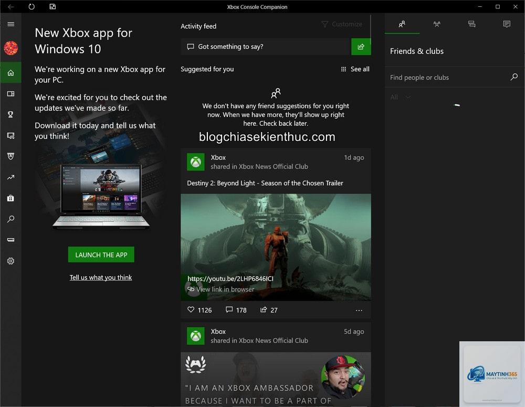The image size is (525, 407).
Task: Open Tell us what you think link
Action: pyautogui.click(x=101, y=277)
